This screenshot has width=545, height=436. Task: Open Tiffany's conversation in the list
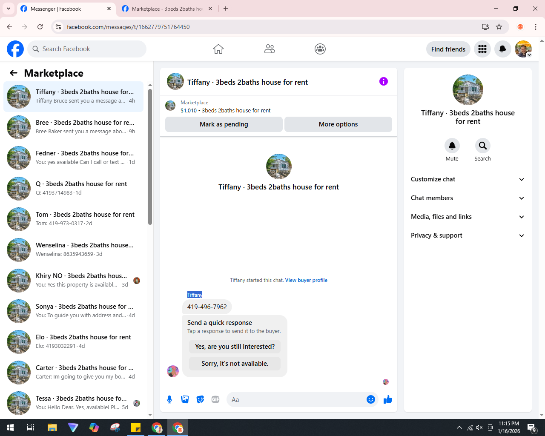pyautogui.click(x=73, y=97)
